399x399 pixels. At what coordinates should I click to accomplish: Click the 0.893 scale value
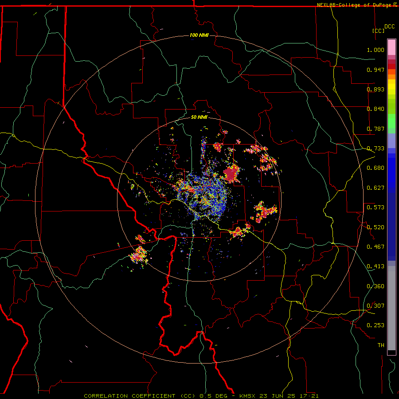point(376,89)
